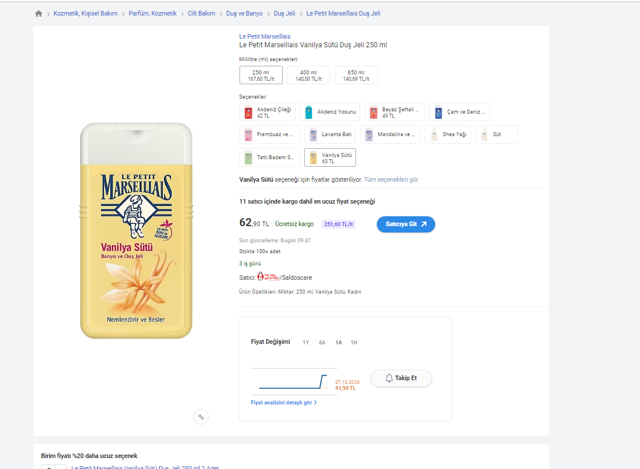The image size is (640, 469).
Task: Choose the Frambuaz variant
Action: coord(270,134)
